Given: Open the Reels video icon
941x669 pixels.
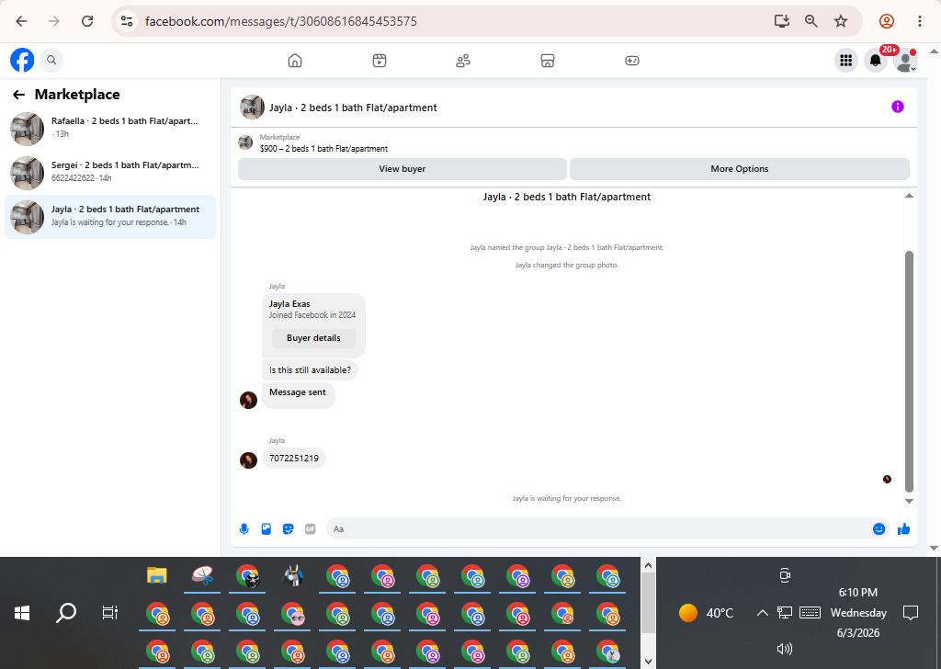Looking at the screenshot, I should [380, 61].
